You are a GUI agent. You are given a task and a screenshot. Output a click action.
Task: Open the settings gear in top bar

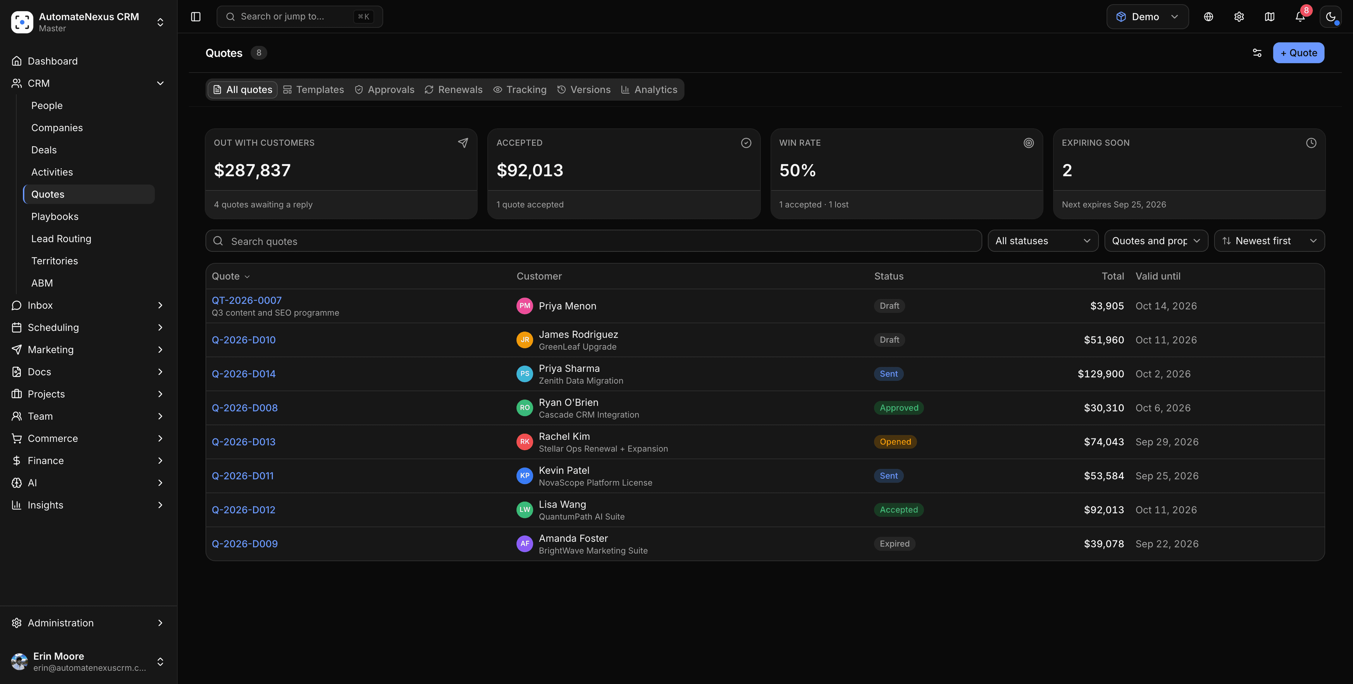[x=1239, y=17]
